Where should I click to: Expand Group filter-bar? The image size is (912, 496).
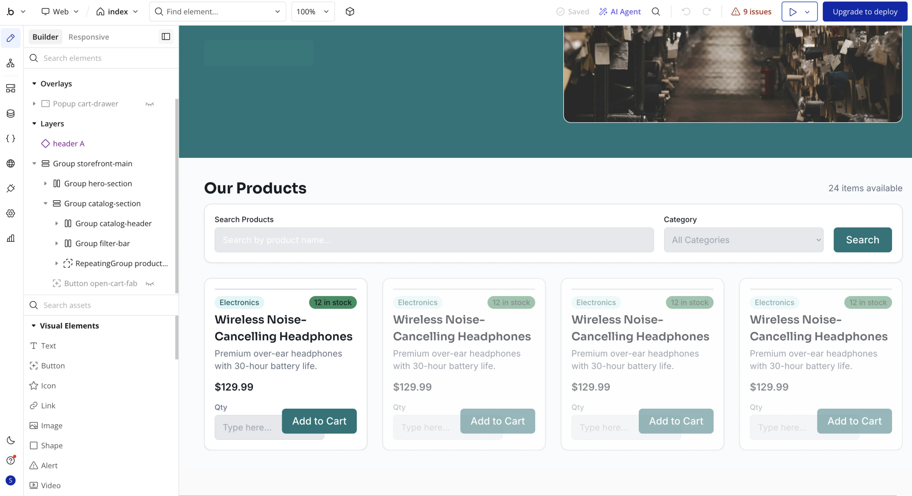pos(56,243)
